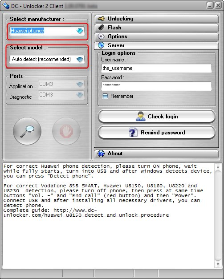Click the question document icon on Remind password

[x=133, y=133]
